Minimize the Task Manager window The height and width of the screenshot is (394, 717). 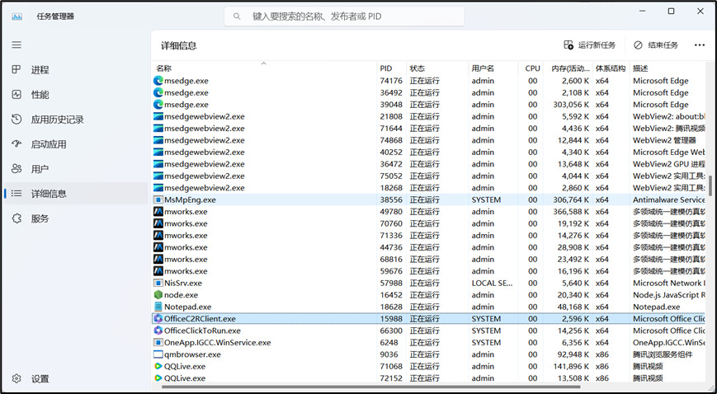642,12
